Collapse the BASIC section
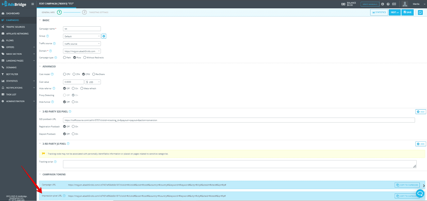The height and width of the screenshot is (201, 427). coord(40,20)
